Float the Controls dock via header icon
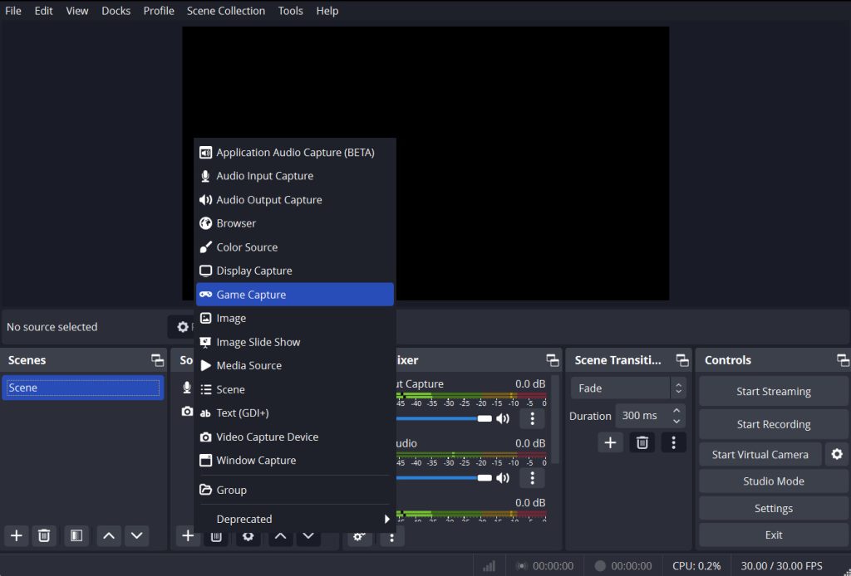The image size is (851, 576). (x=843, y=360)
